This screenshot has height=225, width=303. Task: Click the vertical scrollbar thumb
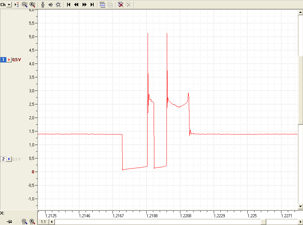coord(301,90)
